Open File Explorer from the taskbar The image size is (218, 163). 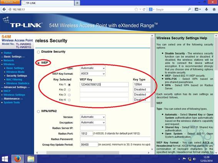click(x=31, y=159)
